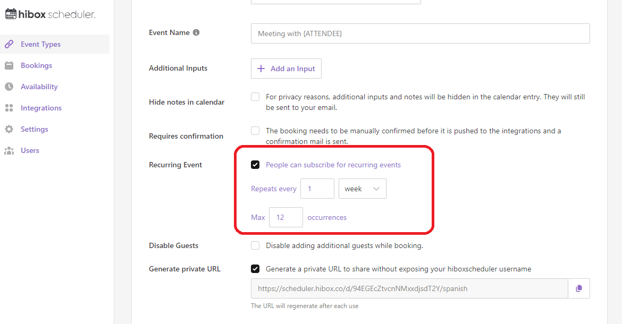The width and height of the screenshot is (622, 324).
Task: Uncheck the recurring events subscription checkbox
Action: pos(255,165)
